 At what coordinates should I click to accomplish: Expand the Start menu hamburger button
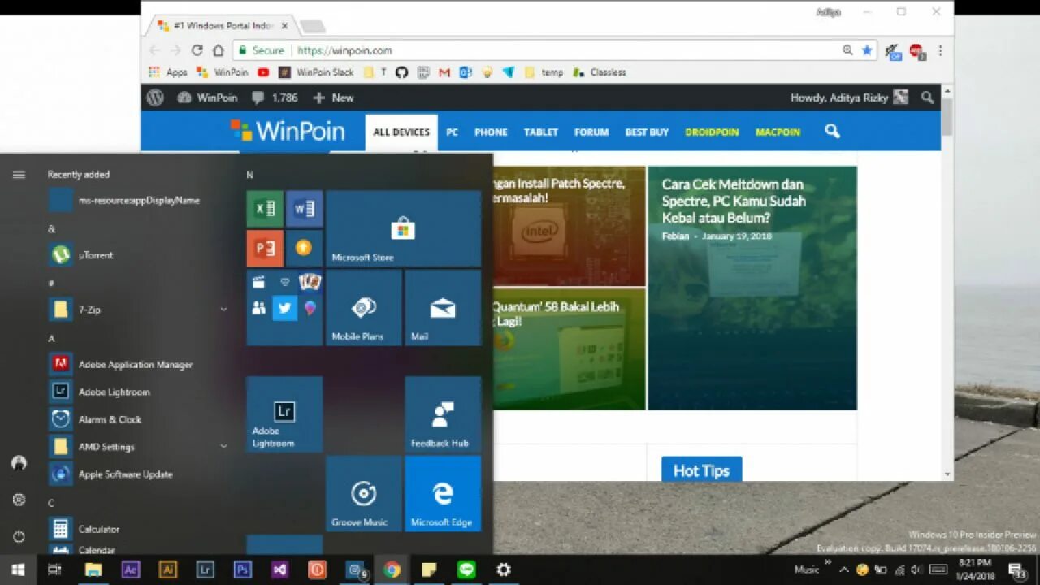coord(19,175)
